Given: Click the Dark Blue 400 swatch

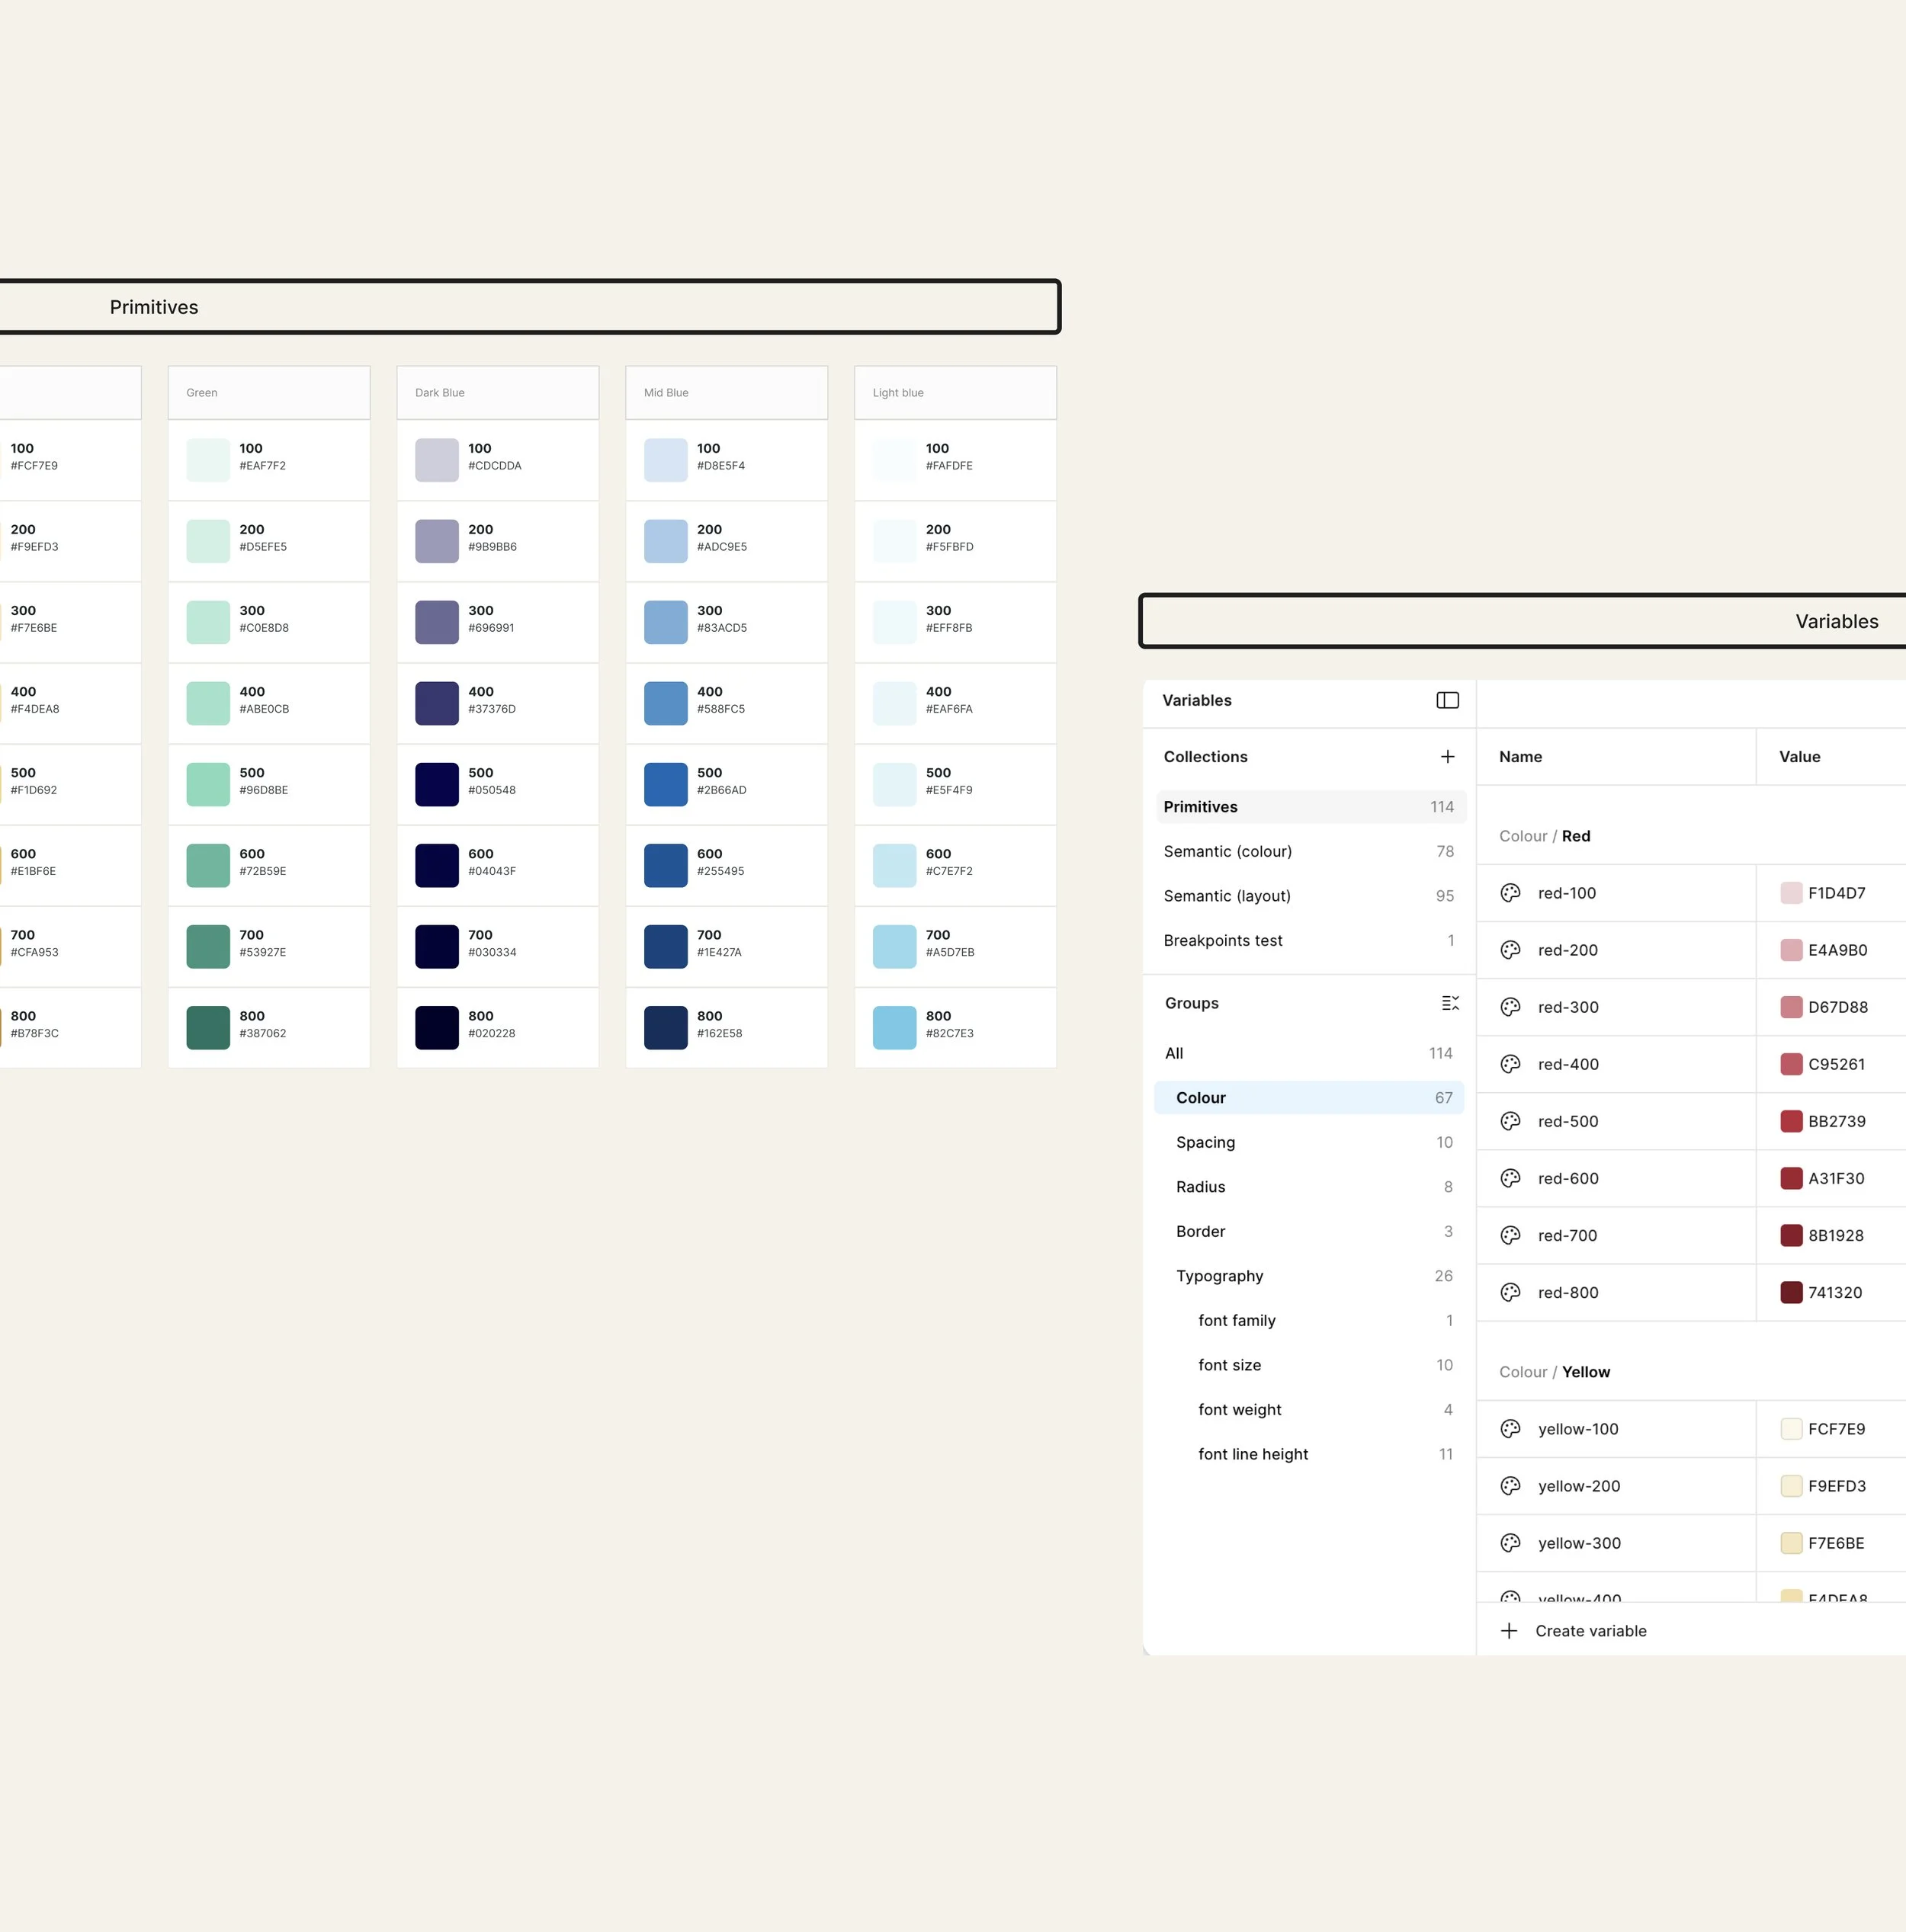Looking at the screenshot, I should tap(436, 703).
